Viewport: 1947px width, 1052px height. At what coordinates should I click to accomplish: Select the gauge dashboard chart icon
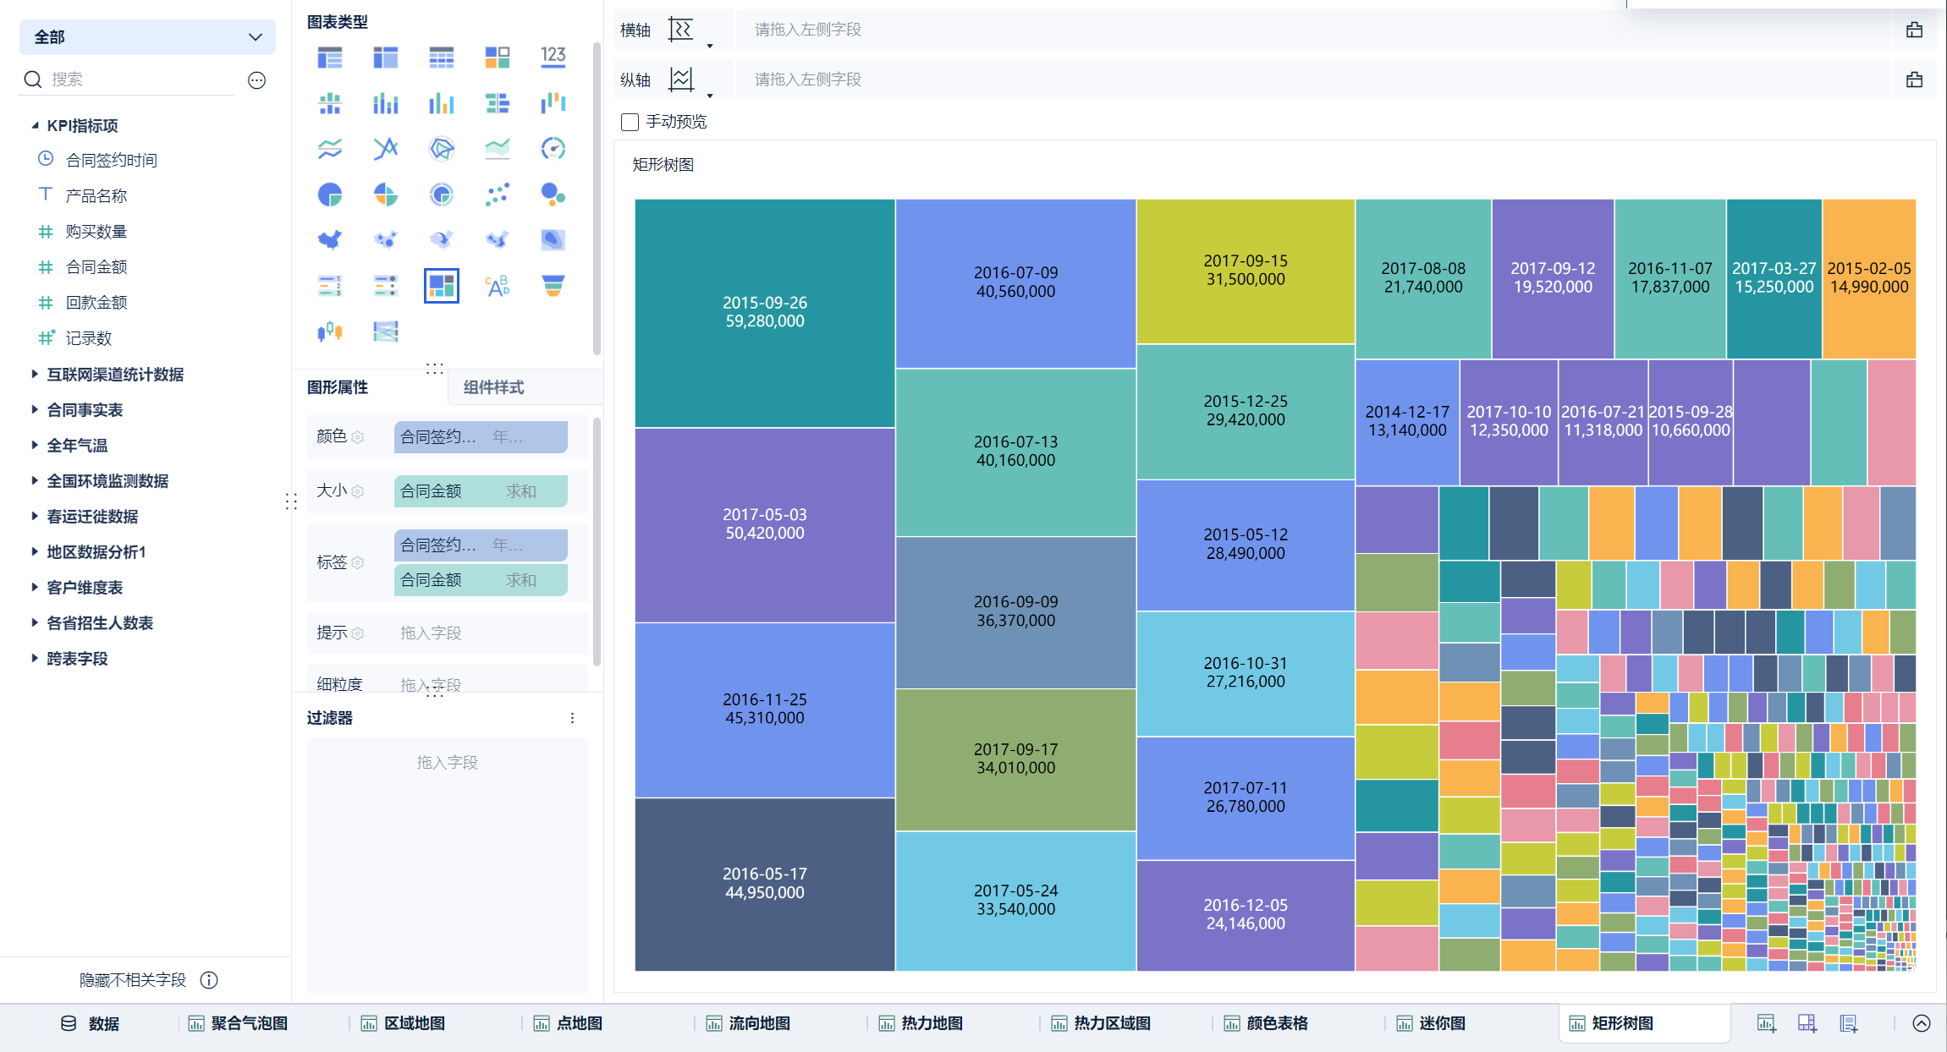[x=553, y=149]
